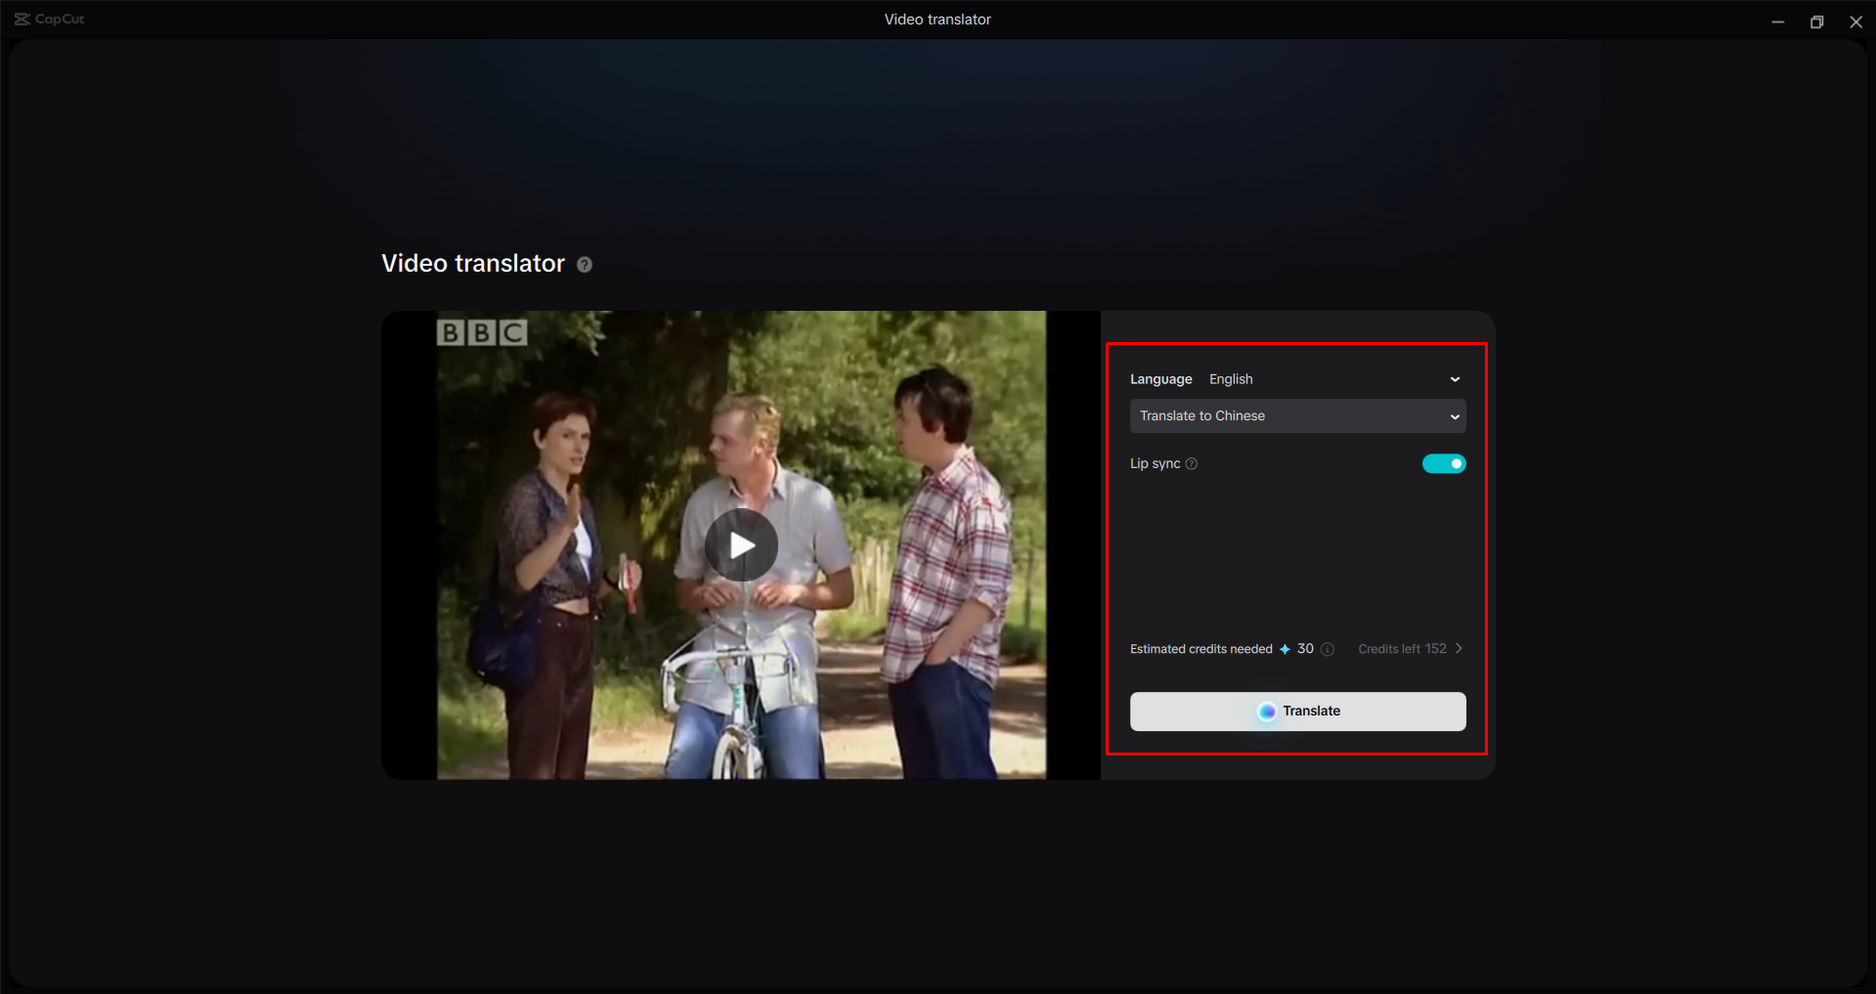Image resolution: width=1876 pixels, height=994 pixels.
Task: Click the chevron on the target language selector
Action: [x=1456, y=415]
